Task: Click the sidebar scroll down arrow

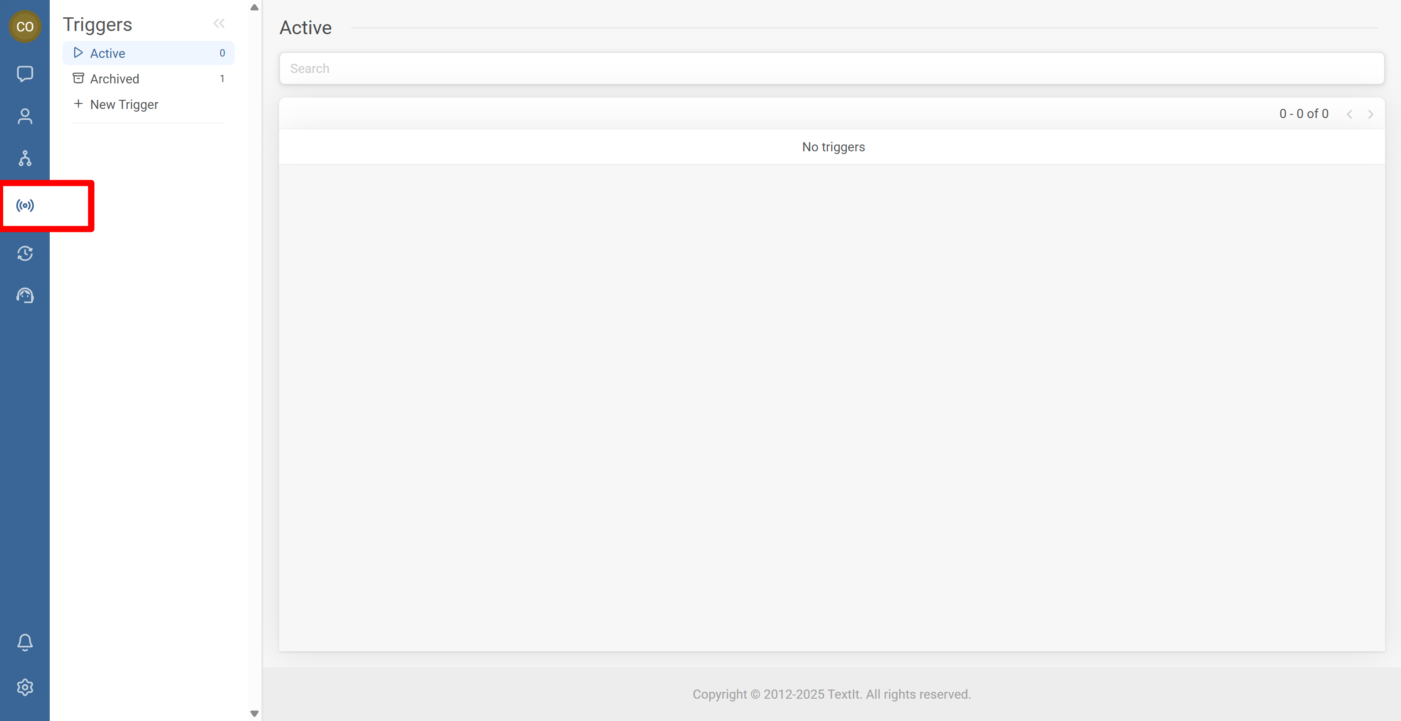Action: click(254, 713)
